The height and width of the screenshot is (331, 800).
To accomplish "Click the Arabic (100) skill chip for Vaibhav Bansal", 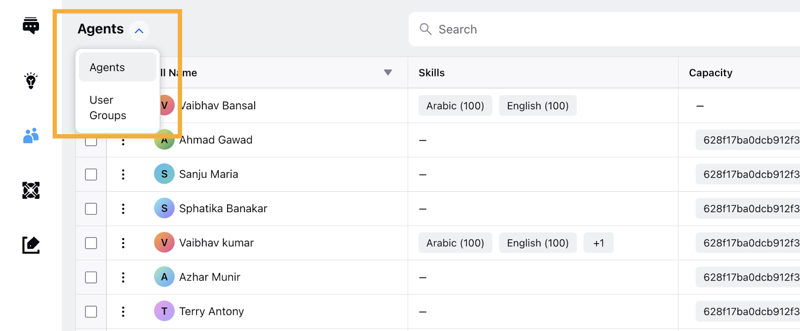I will point(455,106).
